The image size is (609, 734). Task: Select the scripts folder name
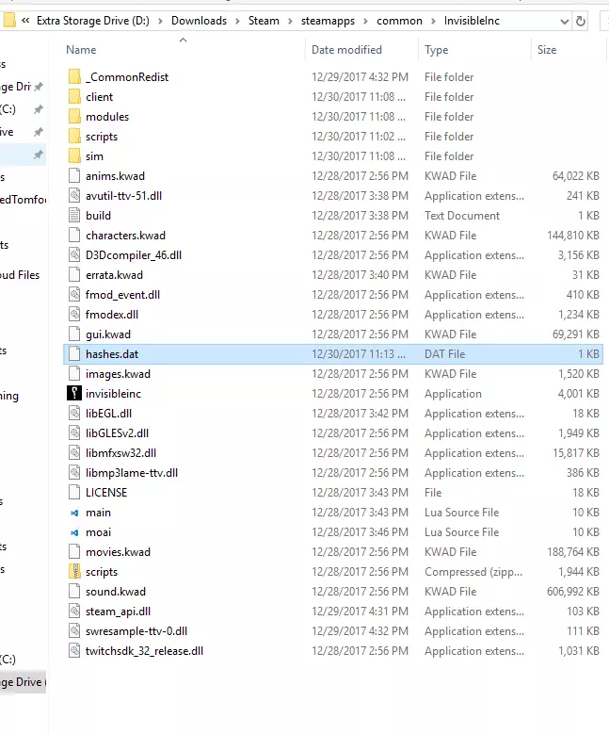pos(102,137)
